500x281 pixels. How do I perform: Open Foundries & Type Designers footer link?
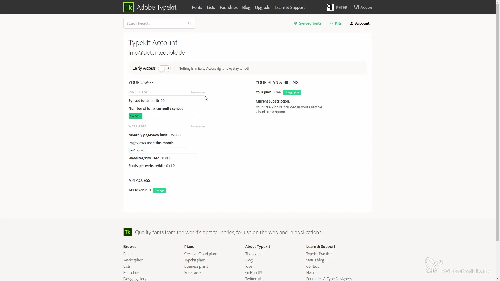click(x=329, y=279)
